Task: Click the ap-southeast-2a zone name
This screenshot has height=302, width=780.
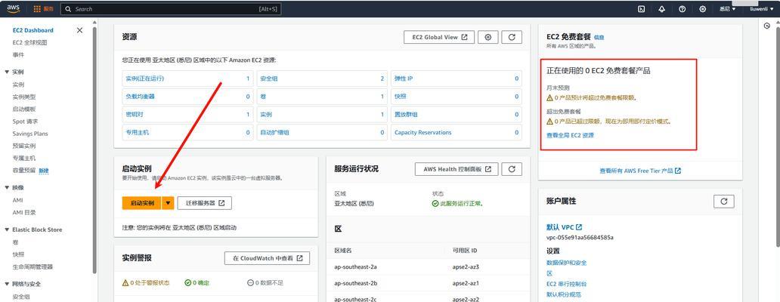Action: click(355, 267)
